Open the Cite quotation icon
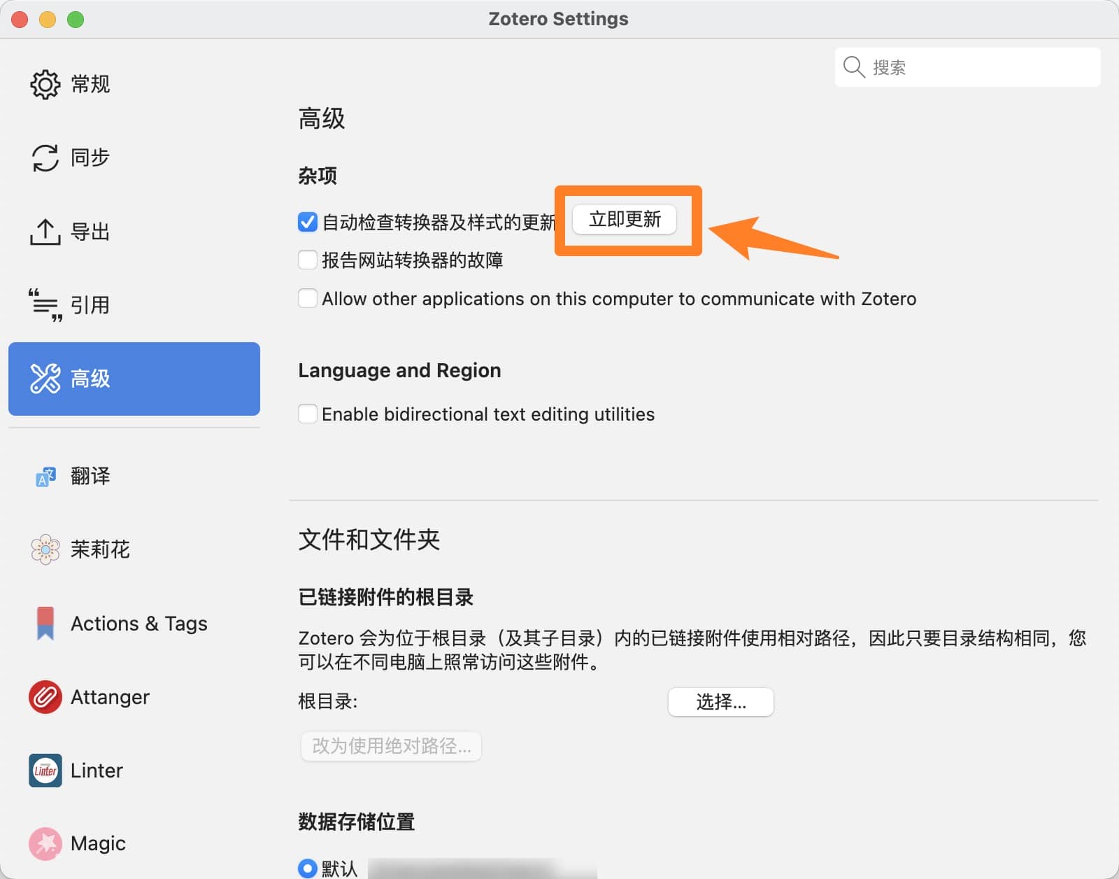Image resolution: width=1119 pixels, height=879 pixels. click(x=45, y=305)
